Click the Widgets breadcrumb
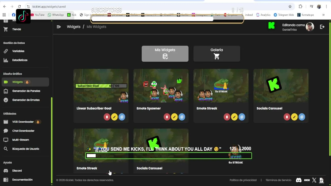This screenshot has width=331, height=186. 73,27
